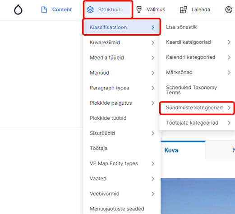Expand the Märksõnad chevron arrow
The height and width of the screenshot is (214, 235).
click(x=229, y=73)
